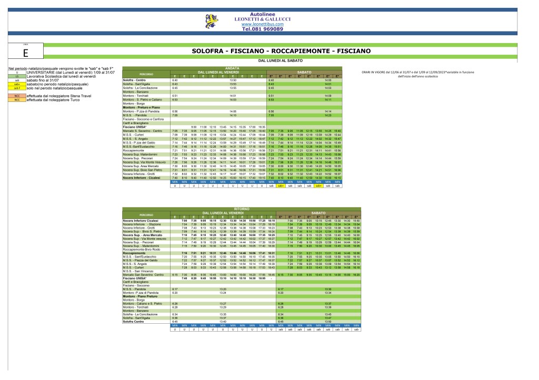Select the U Universitarie legend box

pyautogui.click(x=17, y=73)
